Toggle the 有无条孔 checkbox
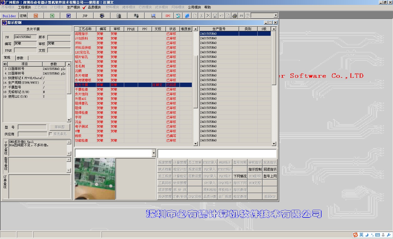393x239 pixels. [50, 134]
